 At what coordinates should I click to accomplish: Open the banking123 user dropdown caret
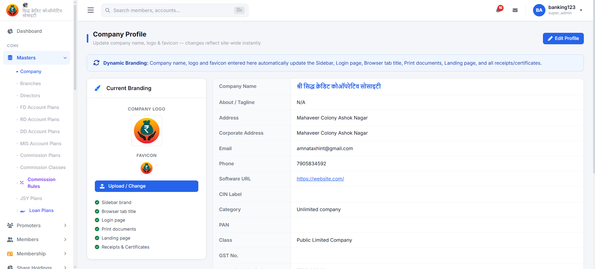(x=581, y=10)
